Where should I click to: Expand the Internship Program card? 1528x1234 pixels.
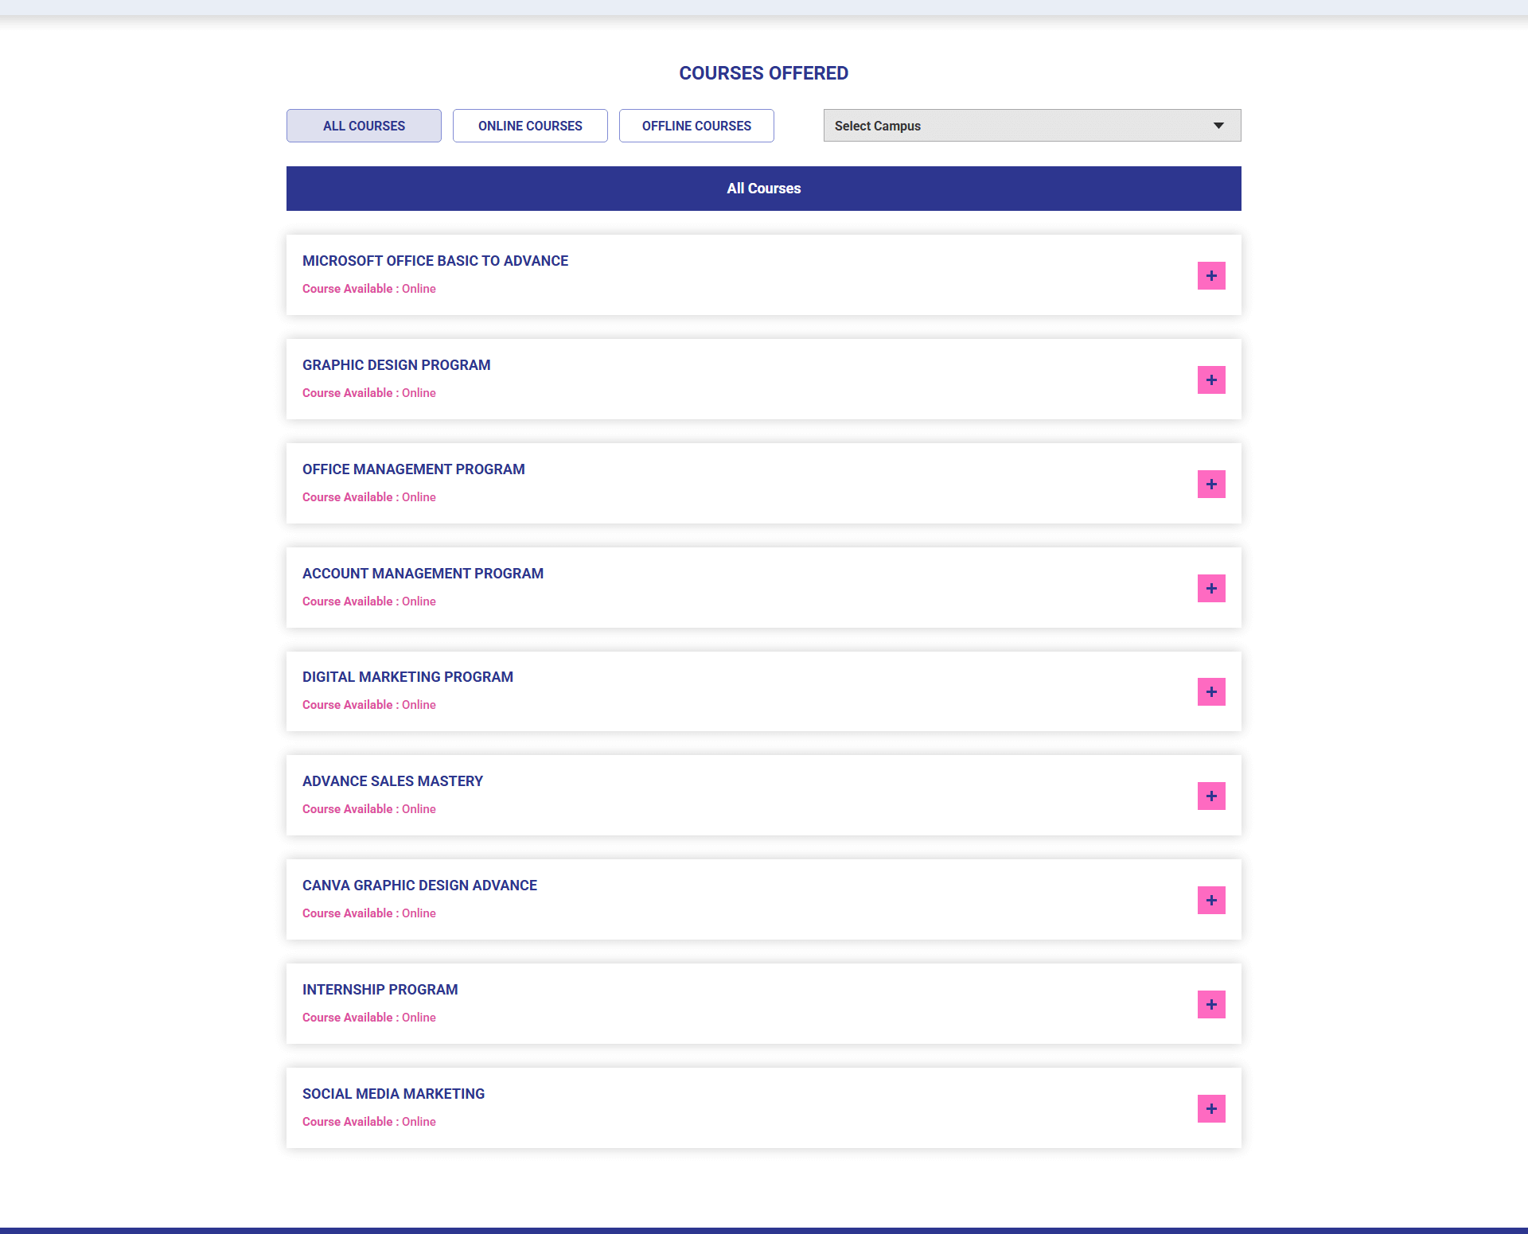click(1211, 1004)
